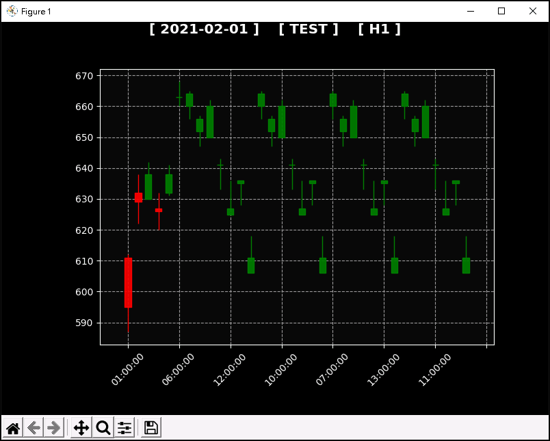
Task: Click the 670 y-axis label
Action: [x=84, y=76]
